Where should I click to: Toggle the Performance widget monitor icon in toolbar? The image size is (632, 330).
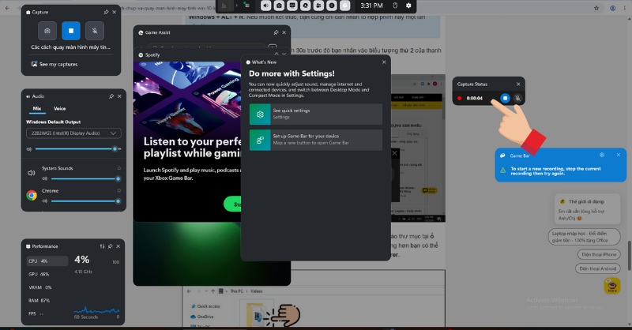292,6
